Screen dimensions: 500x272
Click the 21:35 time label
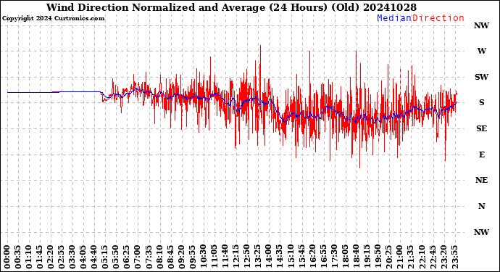410,257
